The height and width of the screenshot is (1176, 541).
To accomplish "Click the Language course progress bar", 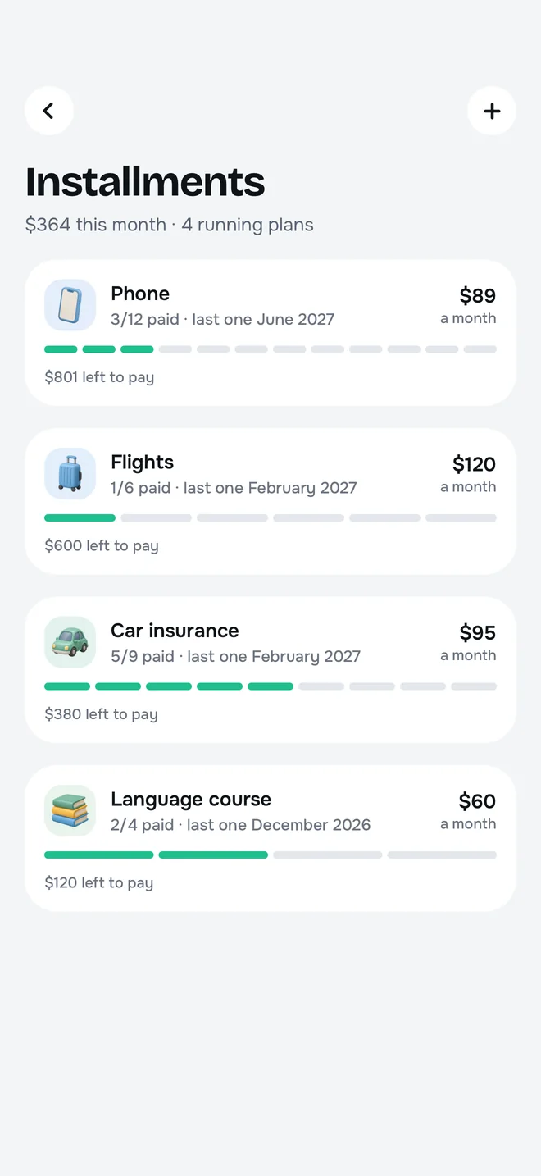I will [x=270, y=855].
